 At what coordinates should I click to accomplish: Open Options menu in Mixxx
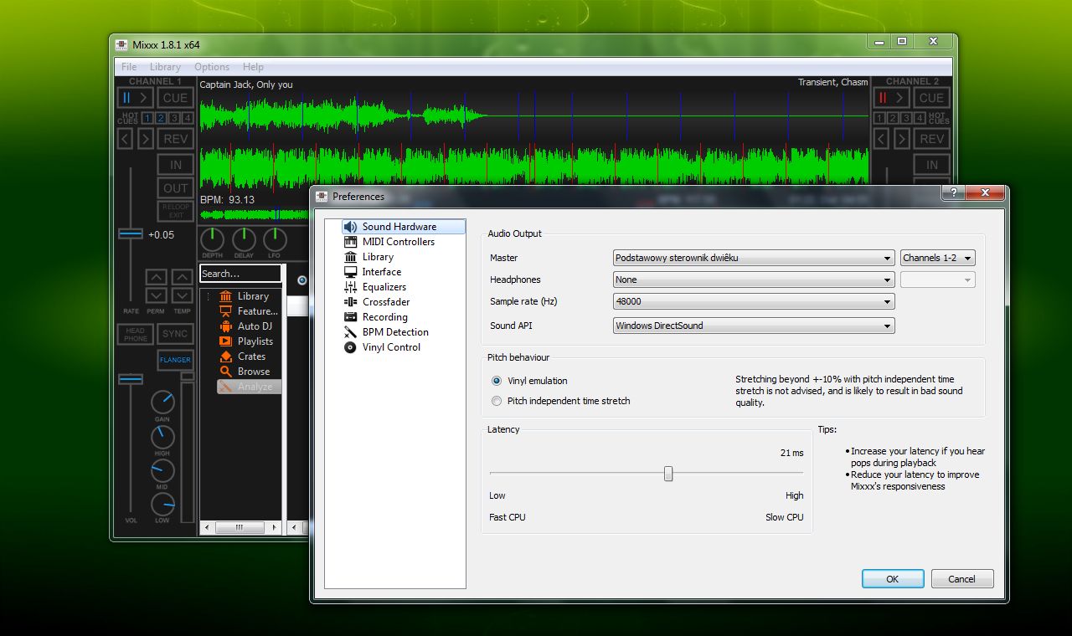212,67
